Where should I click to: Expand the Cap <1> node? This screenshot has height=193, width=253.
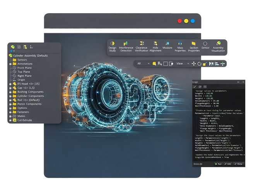pos(10,88)
